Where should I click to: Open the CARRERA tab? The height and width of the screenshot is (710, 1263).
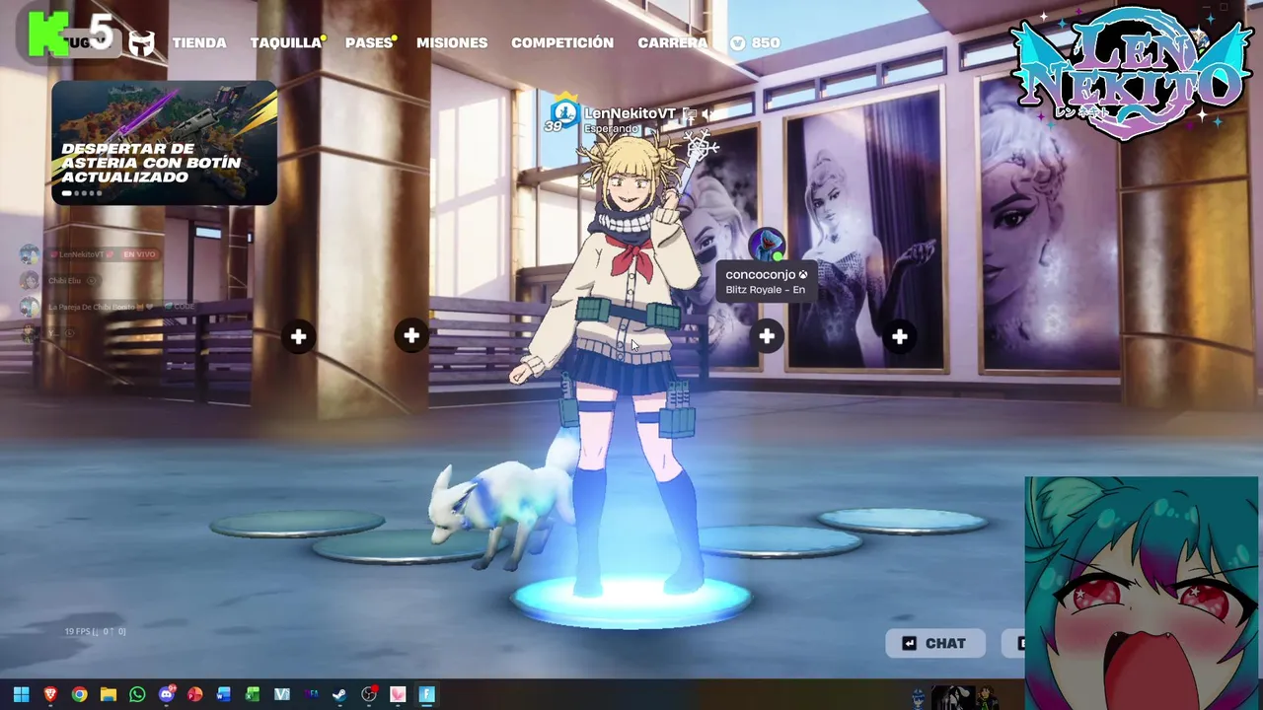[x=672, y=43]
